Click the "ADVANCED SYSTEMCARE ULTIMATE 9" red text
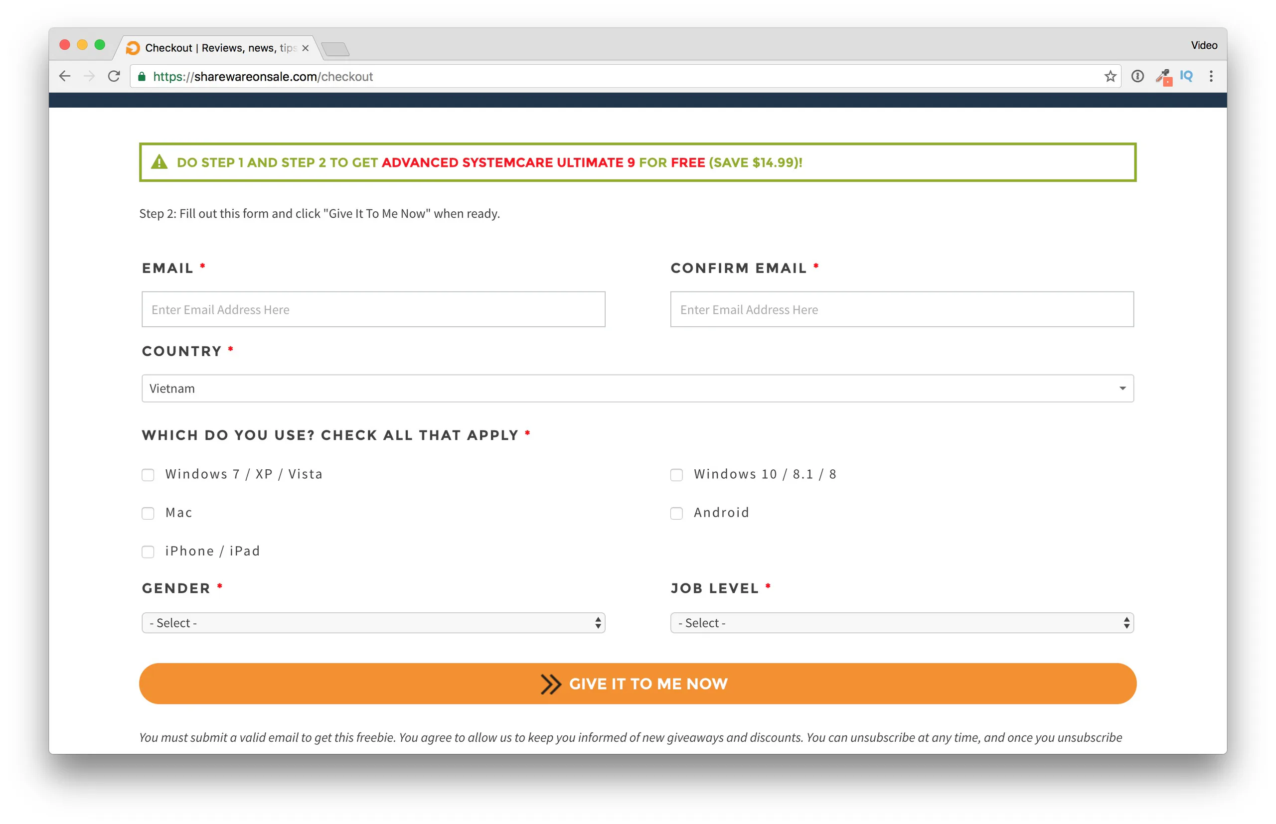 coord(508,163)
